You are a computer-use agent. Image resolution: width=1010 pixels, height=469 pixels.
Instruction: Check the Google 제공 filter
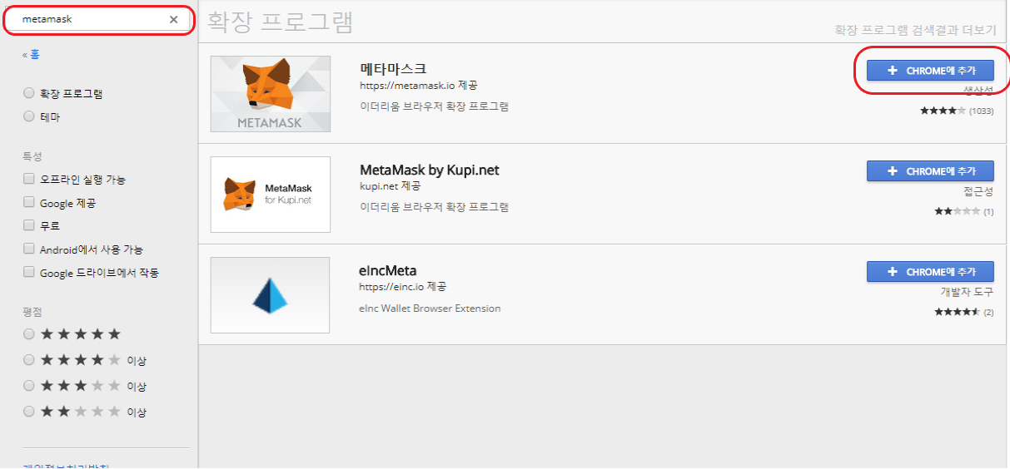[29, 202]
